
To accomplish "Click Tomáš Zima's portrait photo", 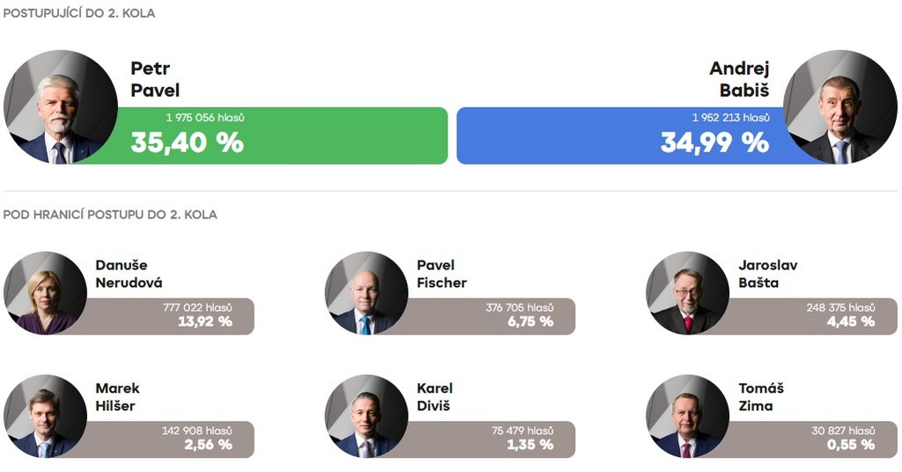I will click(688, 417).
